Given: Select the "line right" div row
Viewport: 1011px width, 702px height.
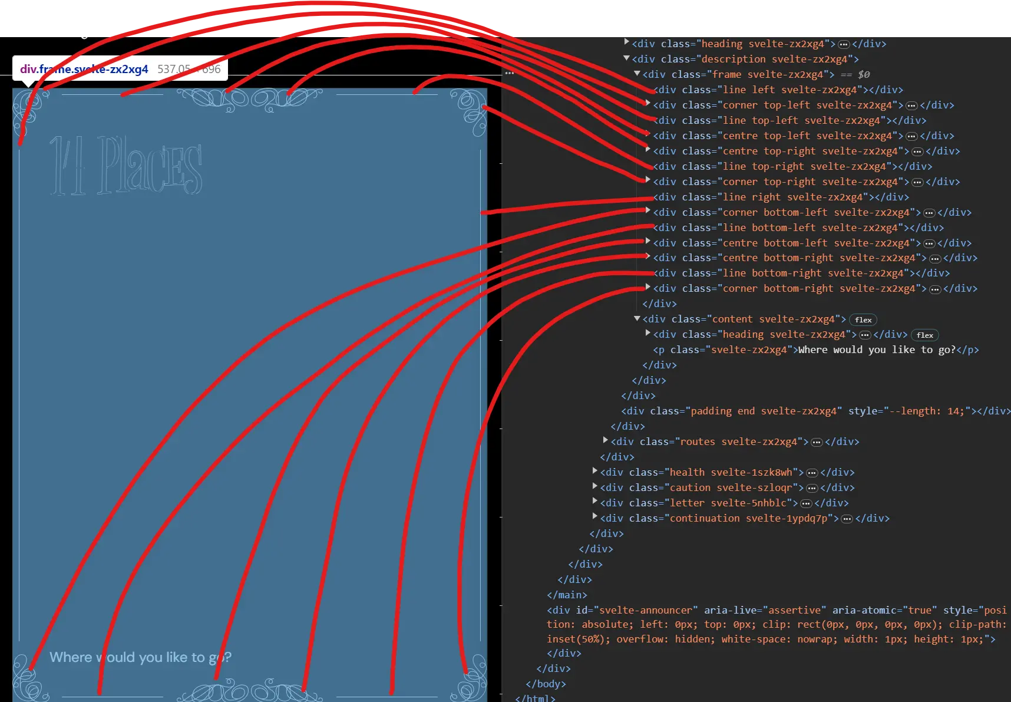Looking at the screenshot, I should point(781,197).
